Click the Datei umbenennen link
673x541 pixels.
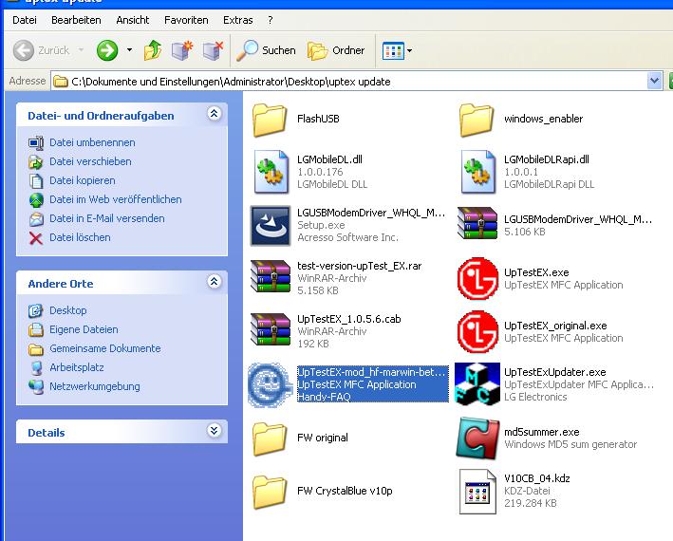point(92,142)
